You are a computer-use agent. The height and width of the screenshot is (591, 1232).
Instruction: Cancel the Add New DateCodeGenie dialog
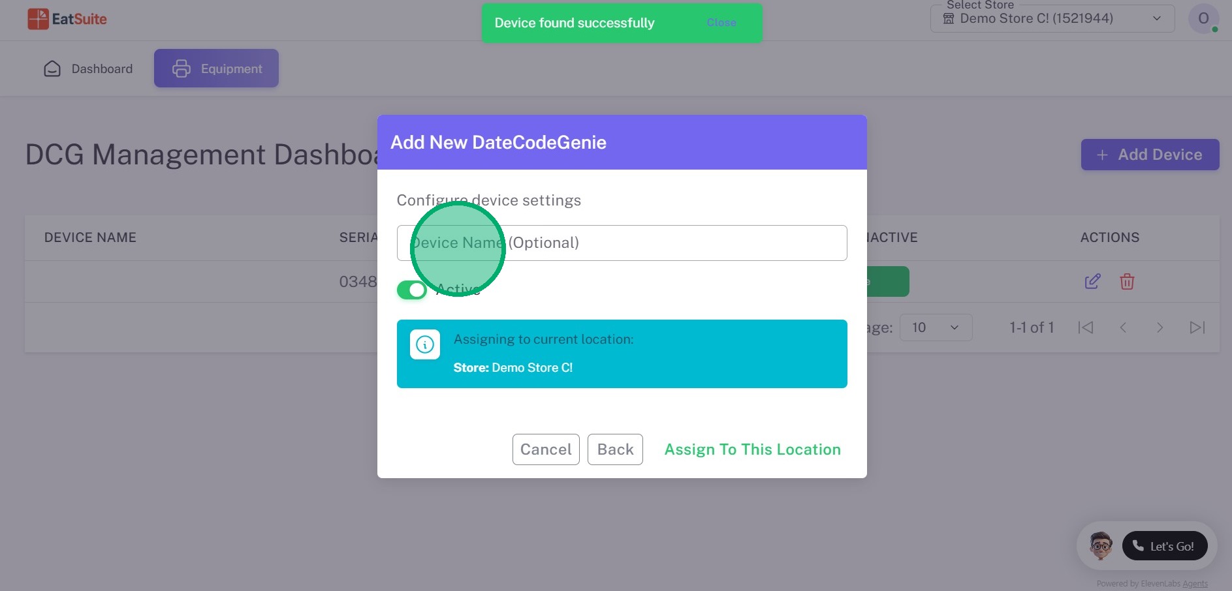point(546,449)
